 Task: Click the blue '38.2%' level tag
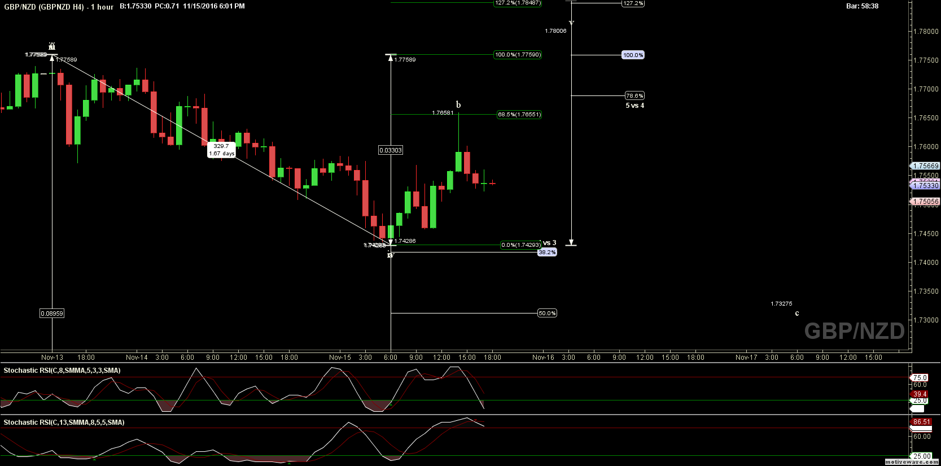(547, 252)
